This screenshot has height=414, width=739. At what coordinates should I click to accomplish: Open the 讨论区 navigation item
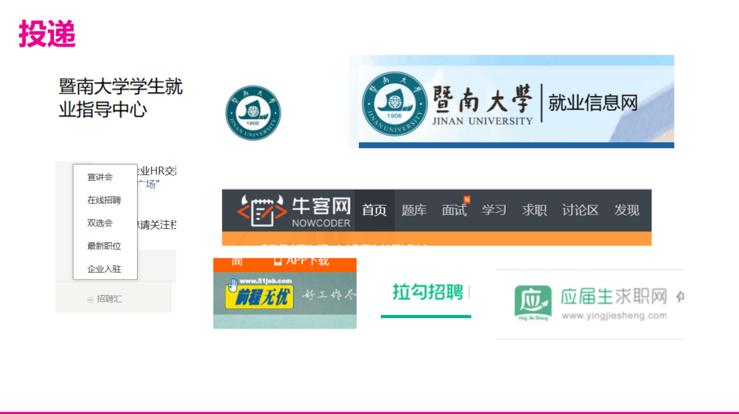[580, 210]
